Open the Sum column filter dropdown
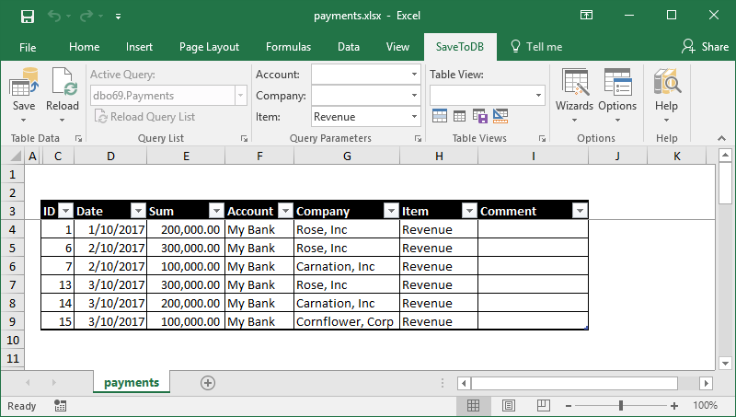736x417 pixels. (216, 212)
